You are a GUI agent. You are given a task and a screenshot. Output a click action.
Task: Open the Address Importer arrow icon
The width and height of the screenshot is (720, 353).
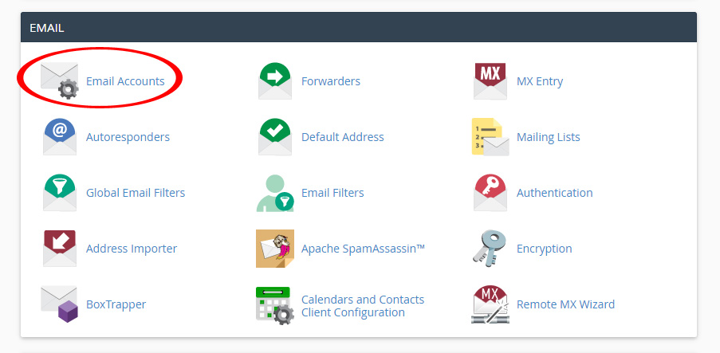60,249
